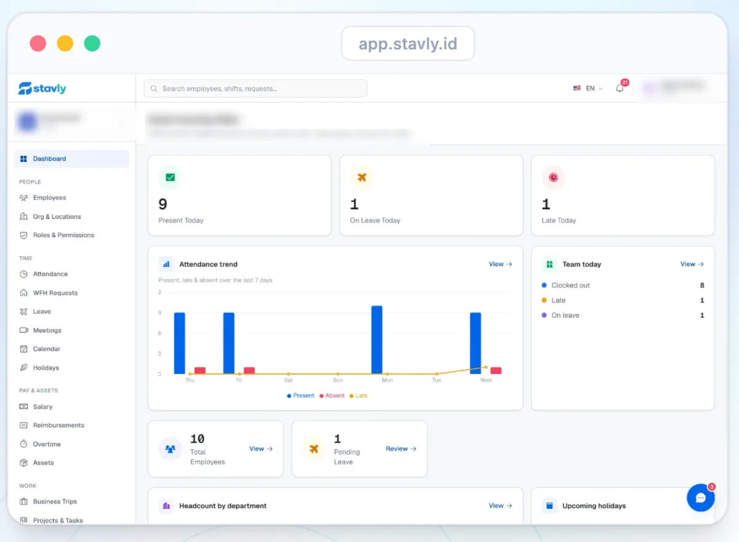Click the red Absent bar for Wednesday
Screen dimensions: 739x542
[x=496, y=370]
